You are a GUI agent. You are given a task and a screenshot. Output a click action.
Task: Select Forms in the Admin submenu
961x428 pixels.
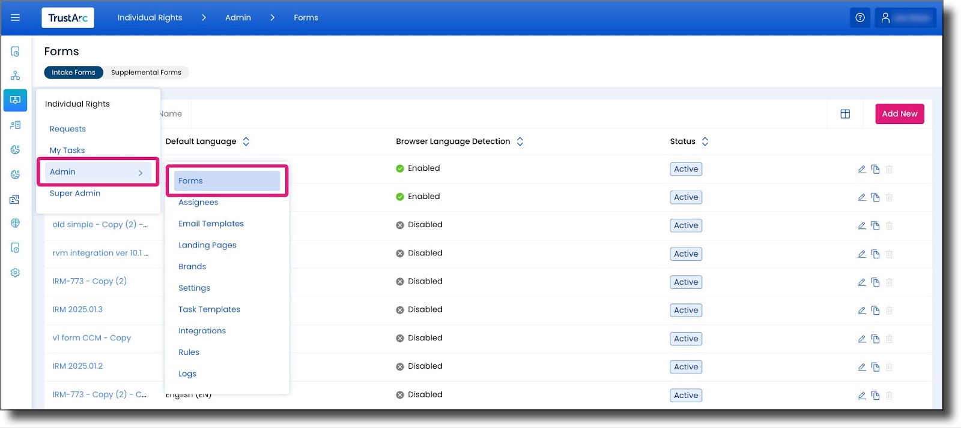pyautogui.click(x=227, y=181)
